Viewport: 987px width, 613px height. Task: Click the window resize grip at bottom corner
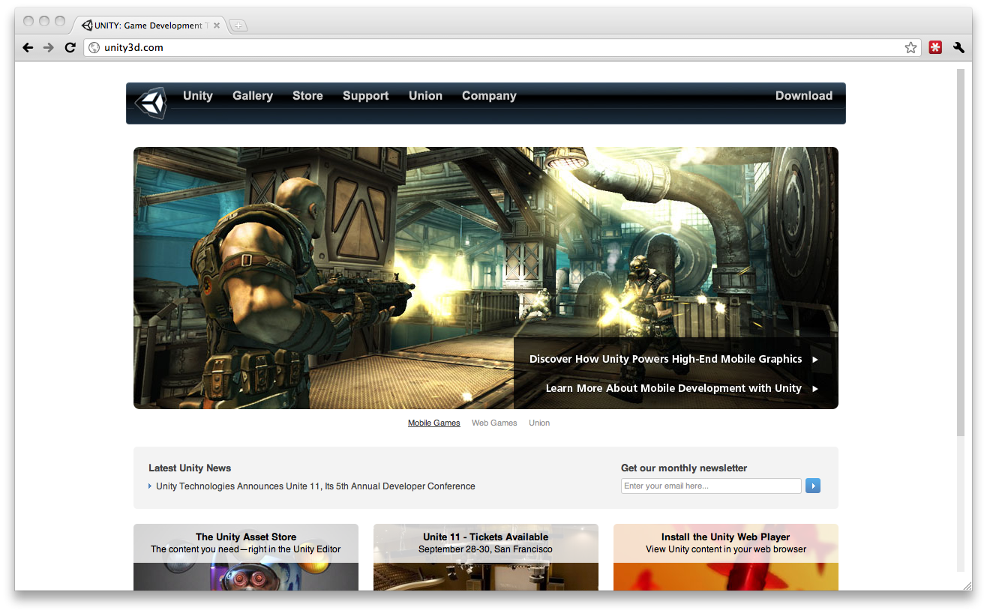click(967, 585)
